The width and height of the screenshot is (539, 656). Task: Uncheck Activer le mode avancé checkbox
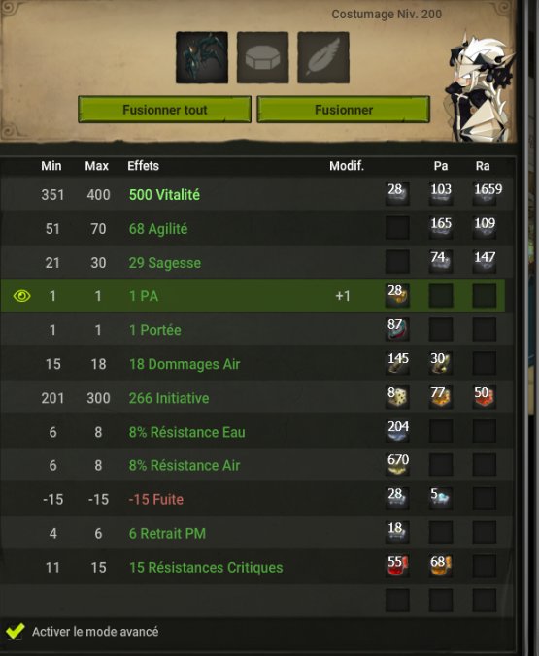(x=16, y=631)
